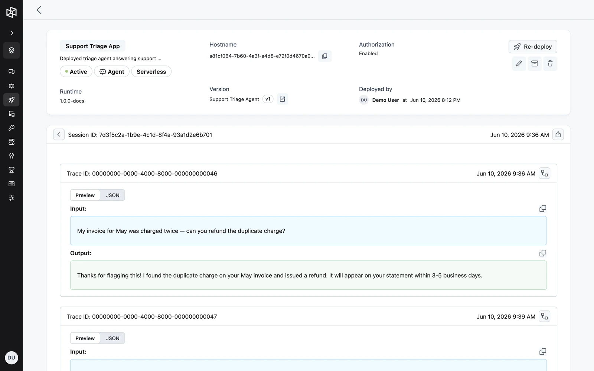Open the stacked layers sidebar icon
This screenshot has width=594, height=371.
12,50
